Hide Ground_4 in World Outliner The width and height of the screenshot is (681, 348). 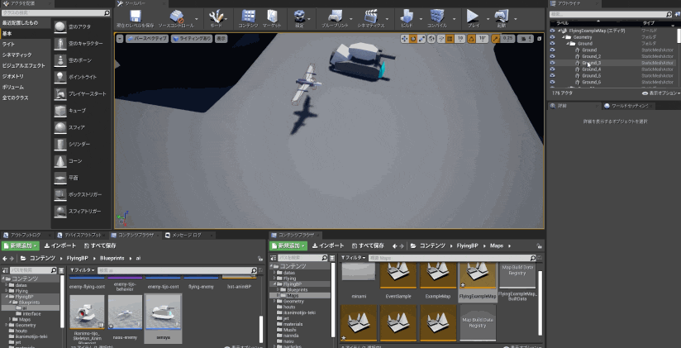point(552,69)
